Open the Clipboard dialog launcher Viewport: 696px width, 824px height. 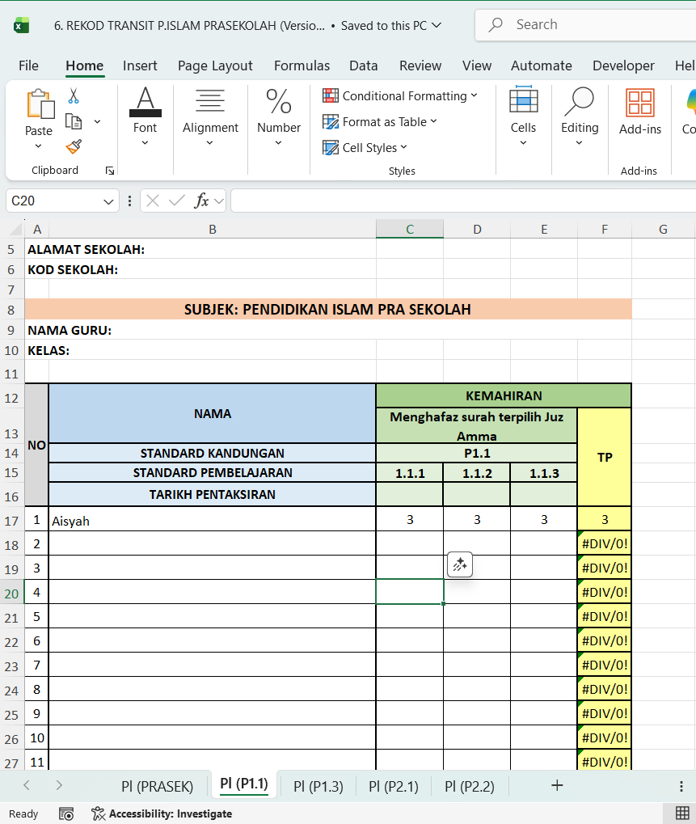coord(110,171)
